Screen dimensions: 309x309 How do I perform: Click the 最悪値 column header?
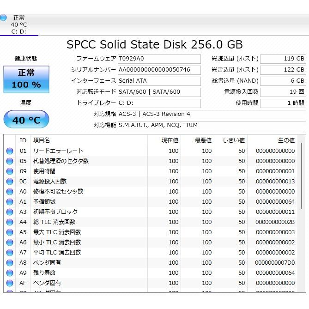(198, 140)
